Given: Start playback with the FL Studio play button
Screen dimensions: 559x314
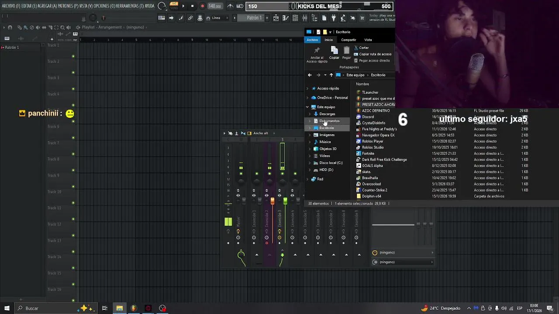Looking at the screenshot, I should click(183, 6).
